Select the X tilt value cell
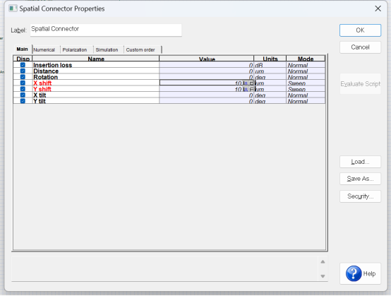The height and width of the screenshot is (296, 391). [207, 95]
